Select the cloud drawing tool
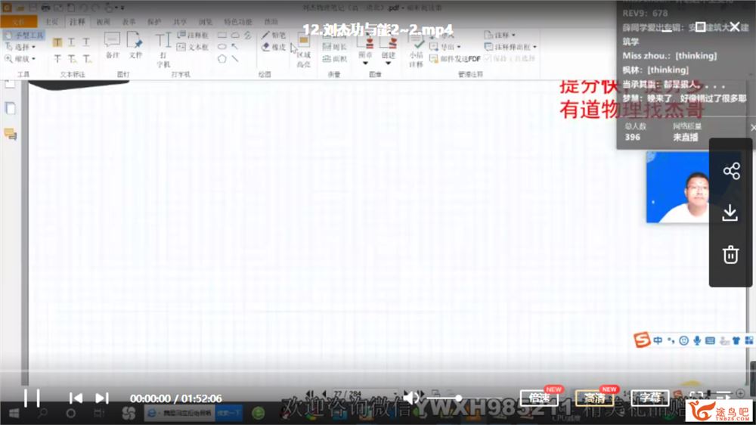 click(x=235, y=36)
